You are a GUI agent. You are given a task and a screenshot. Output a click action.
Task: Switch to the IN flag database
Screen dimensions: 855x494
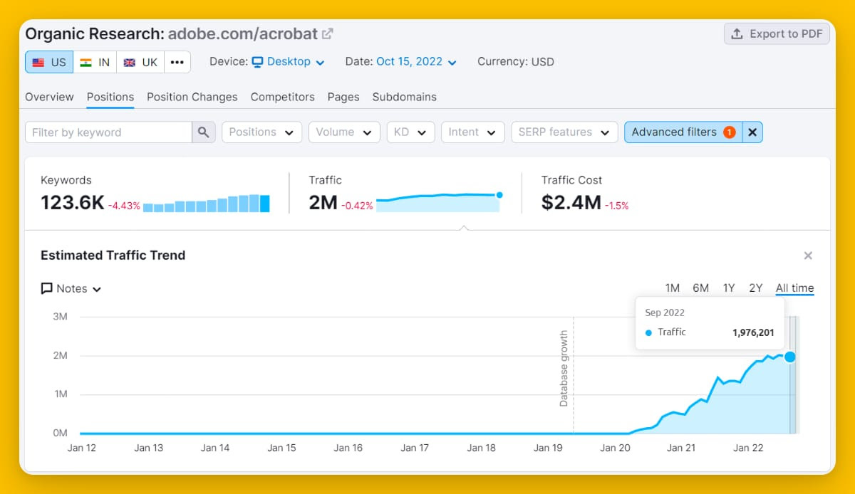coord(95,62)
